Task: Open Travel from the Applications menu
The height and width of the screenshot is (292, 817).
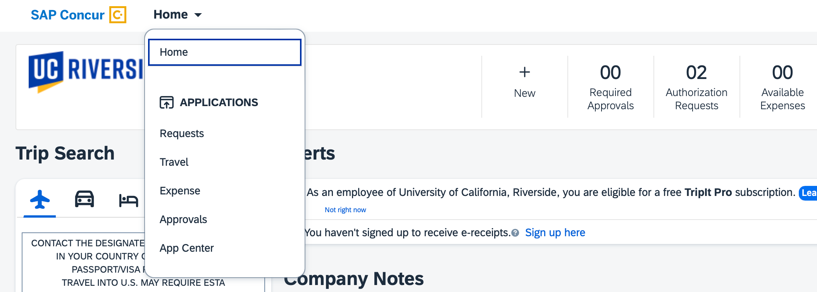Action: (174, 162)
